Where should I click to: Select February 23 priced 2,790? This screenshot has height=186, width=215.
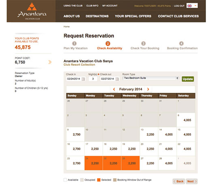tap(75, 163)
